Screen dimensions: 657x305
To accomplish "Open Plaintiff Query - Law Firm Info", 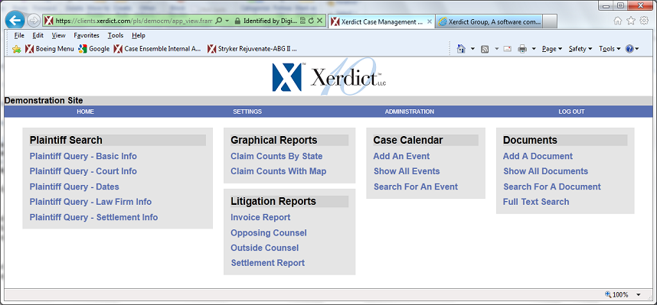I will tap(90, 202).
